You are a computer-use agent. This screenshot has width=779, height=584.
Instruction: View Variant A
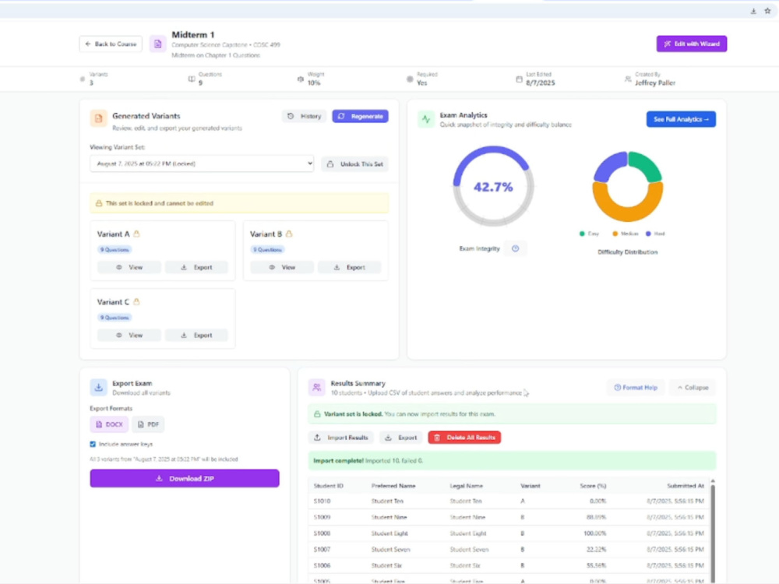pos(129,267)
